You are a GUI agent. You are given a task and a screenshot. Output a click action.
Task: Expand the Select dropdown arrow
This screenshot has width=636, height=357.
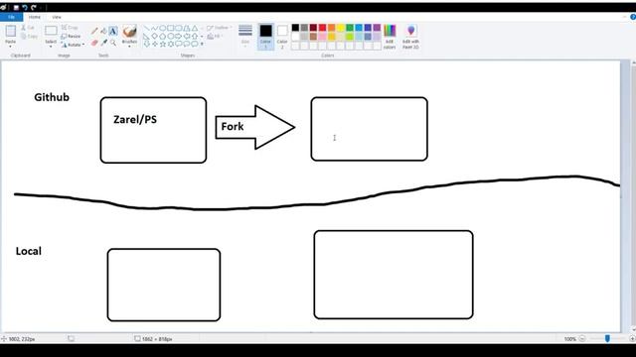(x=51, y=47)
